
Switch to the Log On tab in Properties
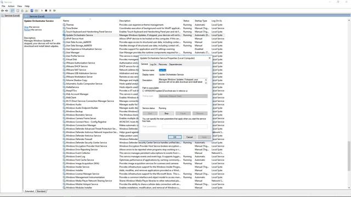coord(154,65)
